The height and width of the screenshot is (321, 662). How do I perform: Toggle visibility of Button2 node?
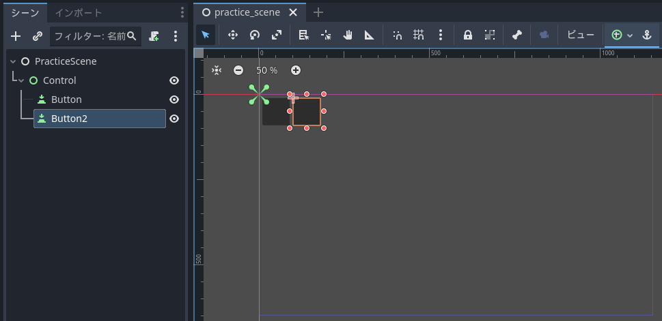click(174, 119)
